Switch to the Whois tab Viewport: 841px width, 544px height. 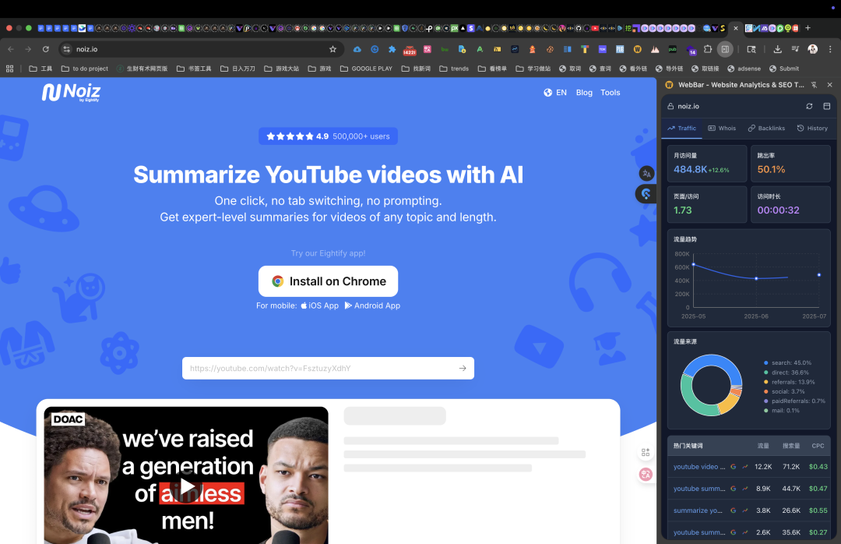[722, 128]
